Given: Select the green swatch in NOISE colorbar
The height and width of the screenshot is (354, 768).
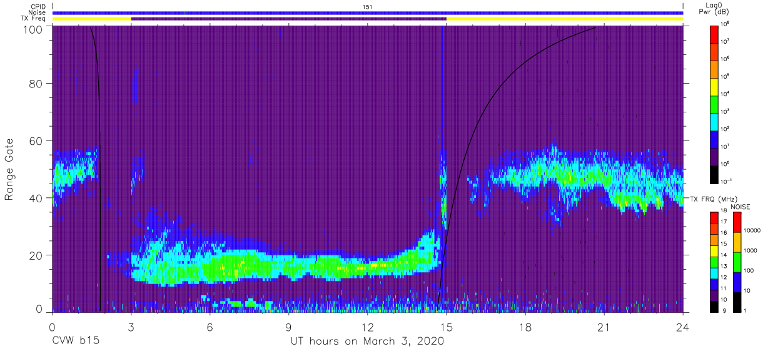Looking at the screenshot, I should pyautogui.click(x=736, y=262).
